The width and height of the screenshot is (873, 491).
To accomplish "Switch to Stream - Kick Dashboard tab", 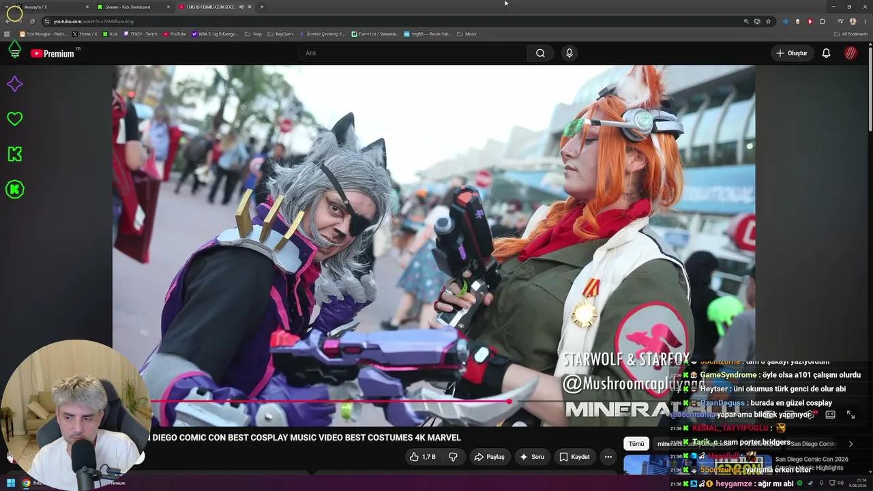I will tap(133, 7).
